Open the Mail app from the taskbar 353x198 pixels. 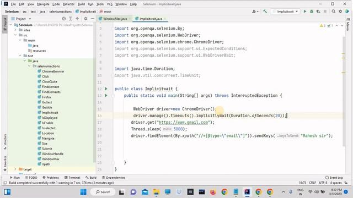pyautogui.click(x=145, y=192)
